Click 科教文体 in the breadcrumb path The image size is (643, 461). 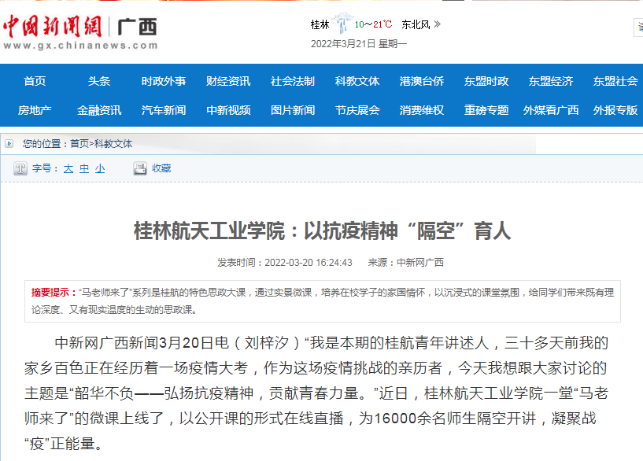point(113,144)
